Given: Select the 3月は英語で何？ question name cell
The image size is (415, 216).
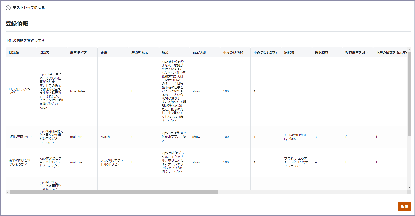Looking at the screenshot, I should pos(21,137).
